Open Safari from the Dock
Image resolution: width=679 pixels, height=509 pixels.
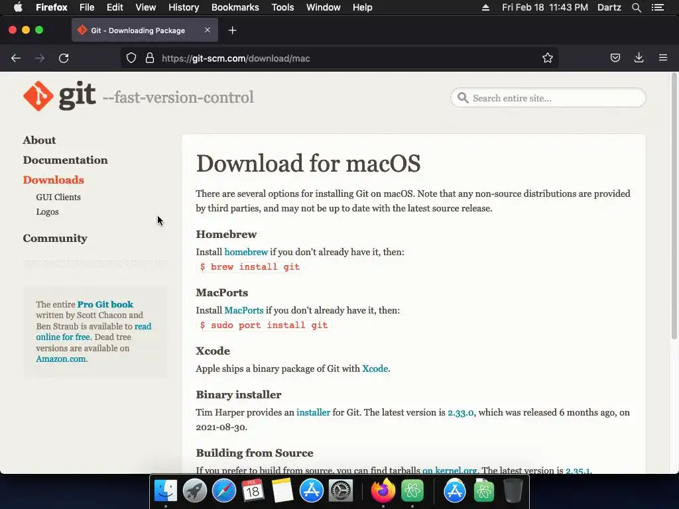click(224, 491)
